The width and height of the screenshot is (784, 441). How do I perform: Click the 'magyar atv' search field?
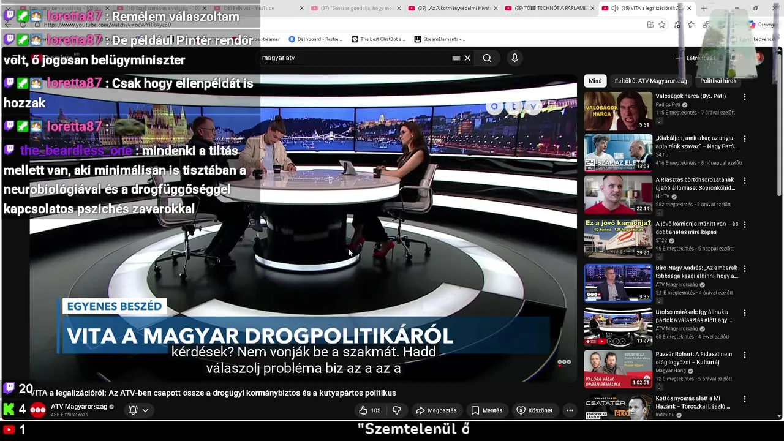[x=355, y=58]
